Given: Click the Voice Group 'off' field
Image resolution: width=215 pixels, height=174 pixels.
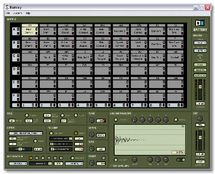Looking at the screenshot, I should (x=64, y=121).
